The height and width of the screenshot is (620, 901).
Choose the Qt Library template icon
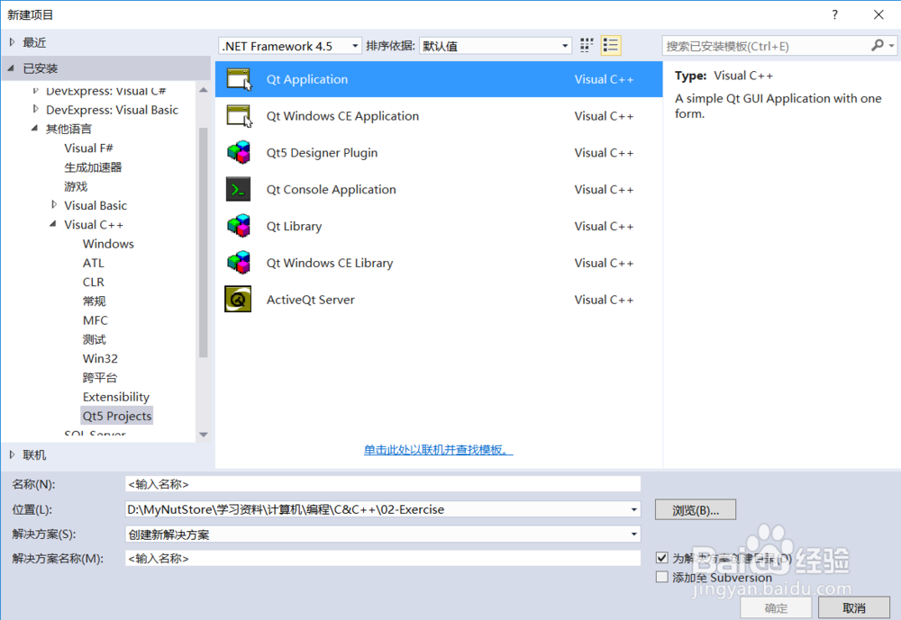(238, 226)
